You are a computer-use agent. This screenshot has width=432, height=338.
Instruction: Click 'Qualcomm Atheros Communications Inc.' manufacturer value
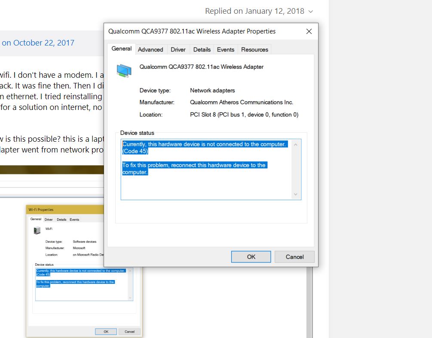point(242,102)
